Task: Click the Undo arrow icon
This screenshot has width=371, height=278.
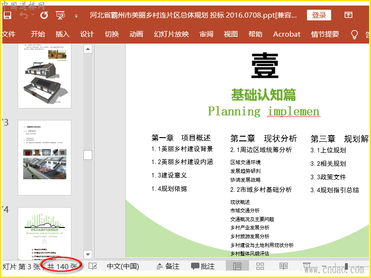Action: coord(24,16)
